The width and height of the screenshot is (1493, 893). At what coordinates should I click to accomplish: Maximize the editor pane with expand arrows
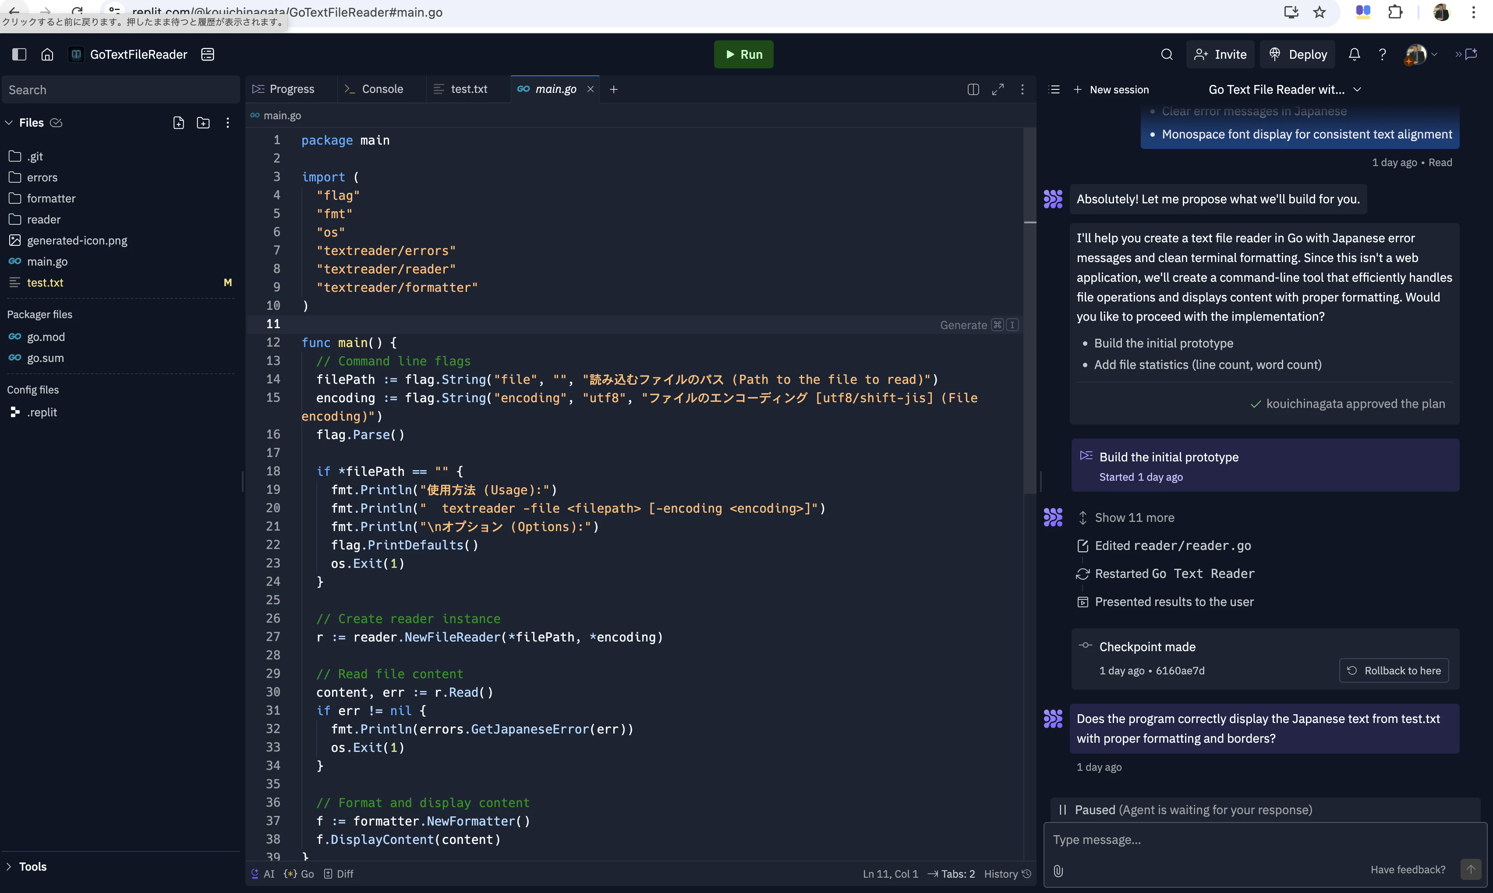(998, 89)
